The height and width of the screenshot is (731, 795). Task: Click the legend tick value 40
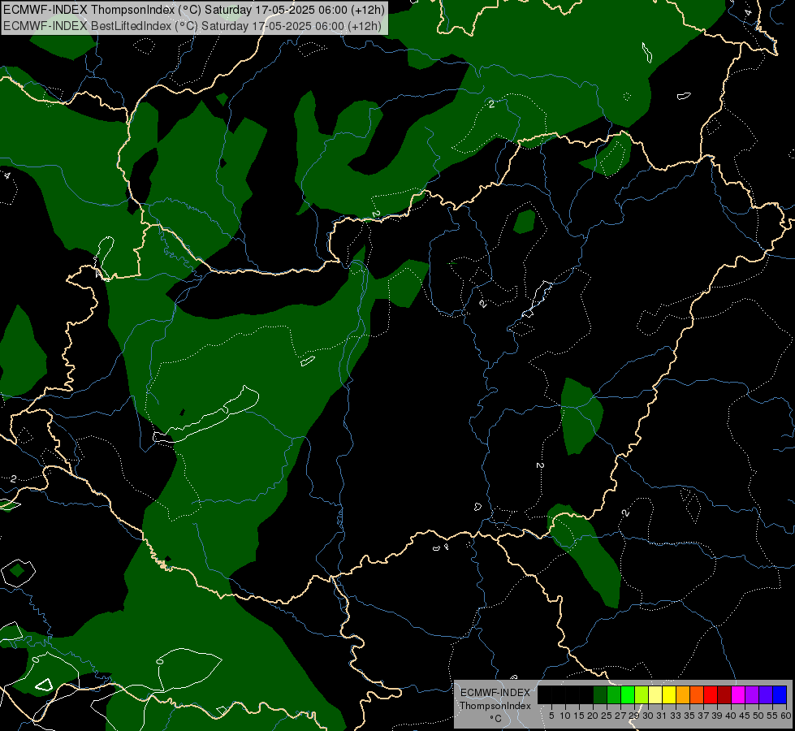(731, 716)
